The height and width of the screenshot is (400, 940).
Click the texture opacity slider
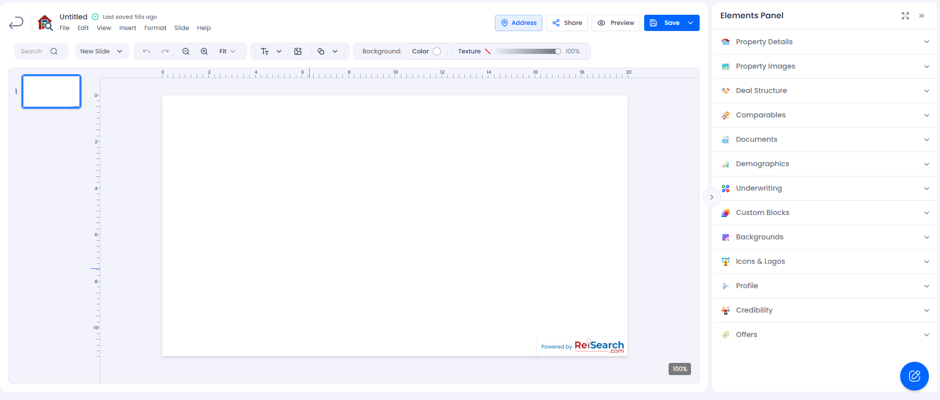pyautogui.click(x=528, y=51)
